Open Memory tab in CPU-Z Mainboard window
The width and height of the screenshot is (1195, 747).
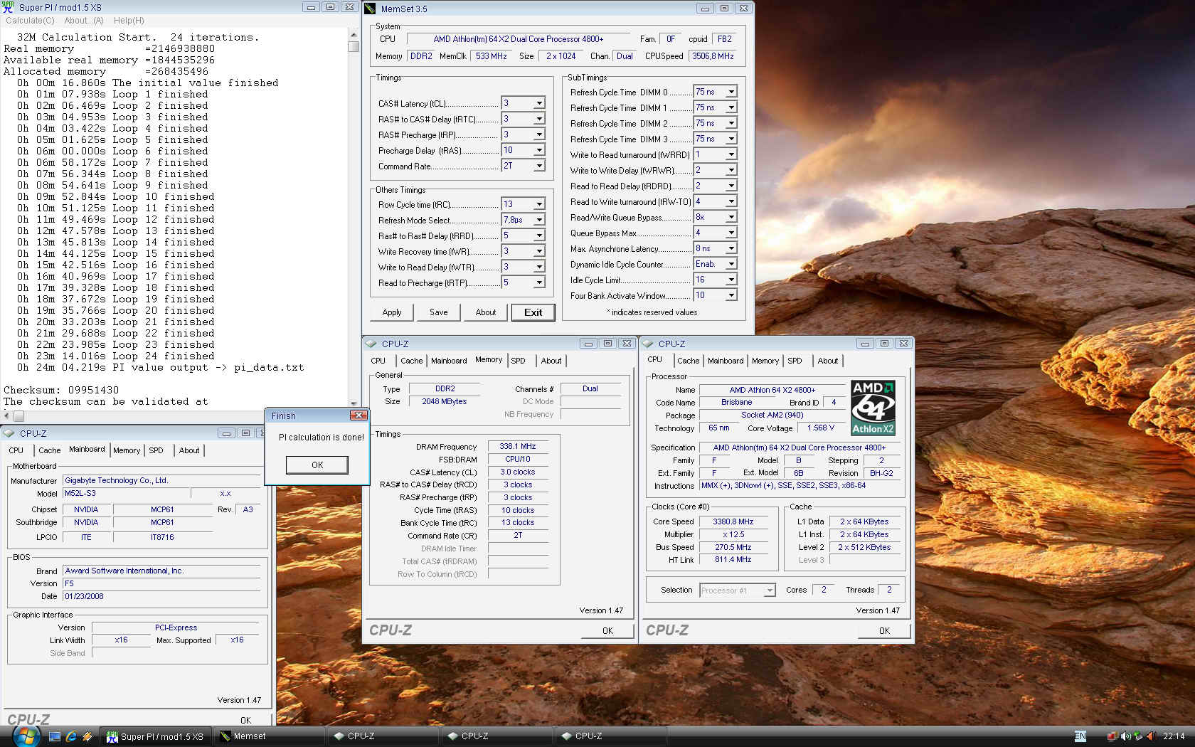126,450
